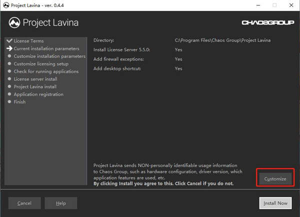Select the License Terms step

tap(28, 41)
